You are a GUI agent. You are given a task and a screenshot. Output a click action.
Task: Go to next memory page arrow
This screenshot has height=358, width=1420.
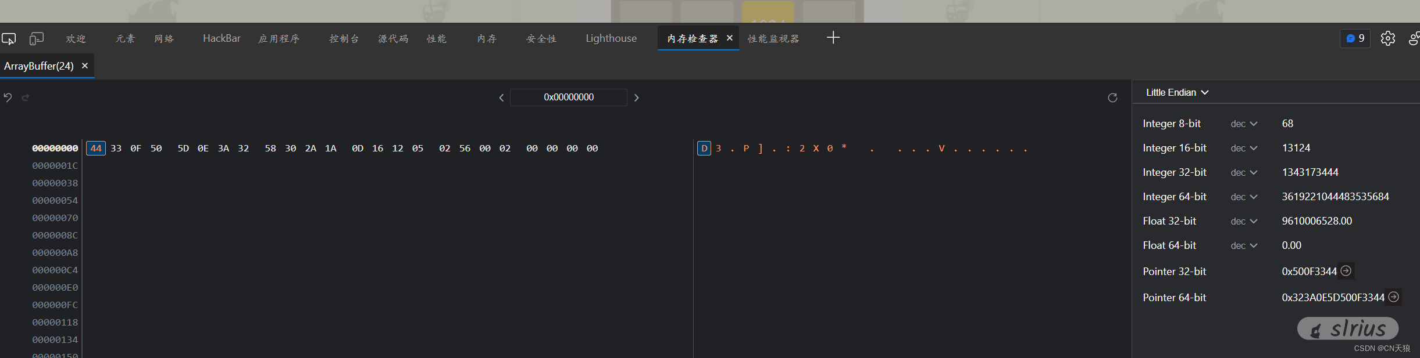coord(636,98)
